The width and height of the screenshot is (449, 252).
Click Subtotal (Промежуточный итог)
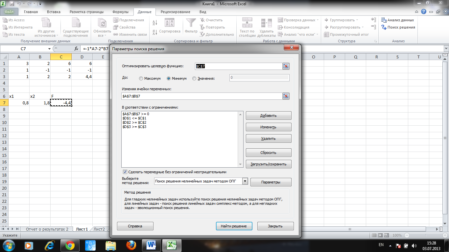pyautogui.click(x=346, y=34)
